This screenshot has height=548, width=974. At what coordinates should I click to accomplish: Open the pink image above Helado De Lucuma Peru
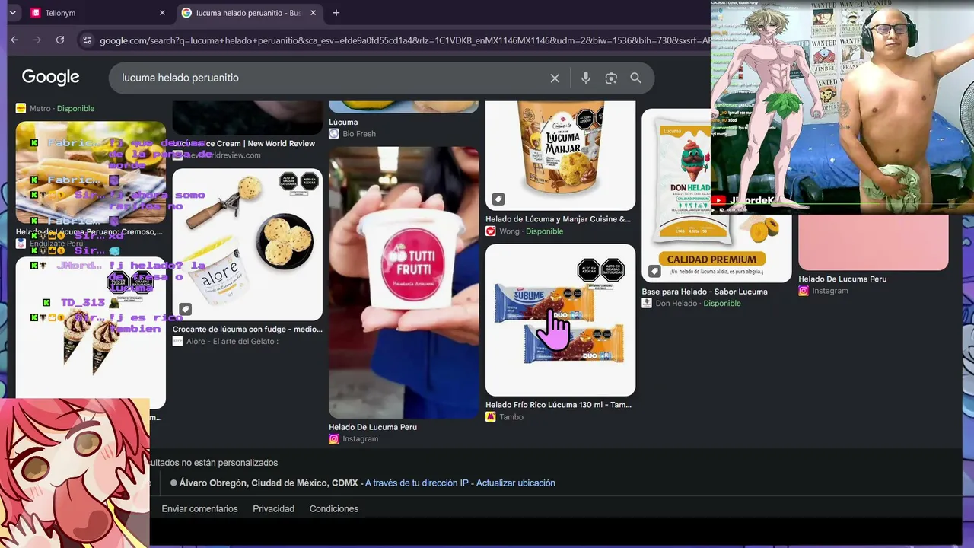[x=874, y=242]
